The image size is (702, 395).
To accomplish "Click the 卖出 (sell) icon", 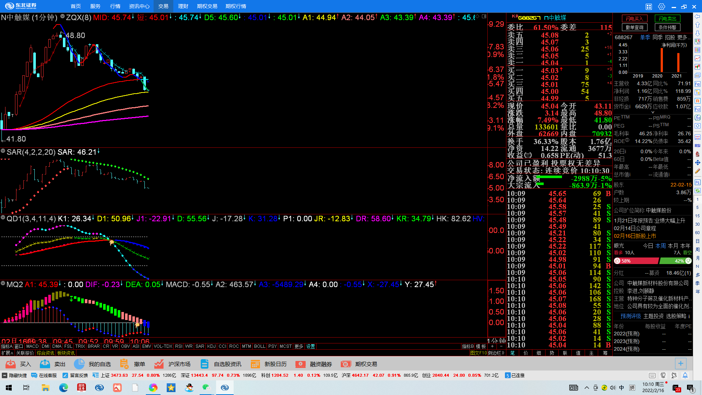I will pos(45,364).
